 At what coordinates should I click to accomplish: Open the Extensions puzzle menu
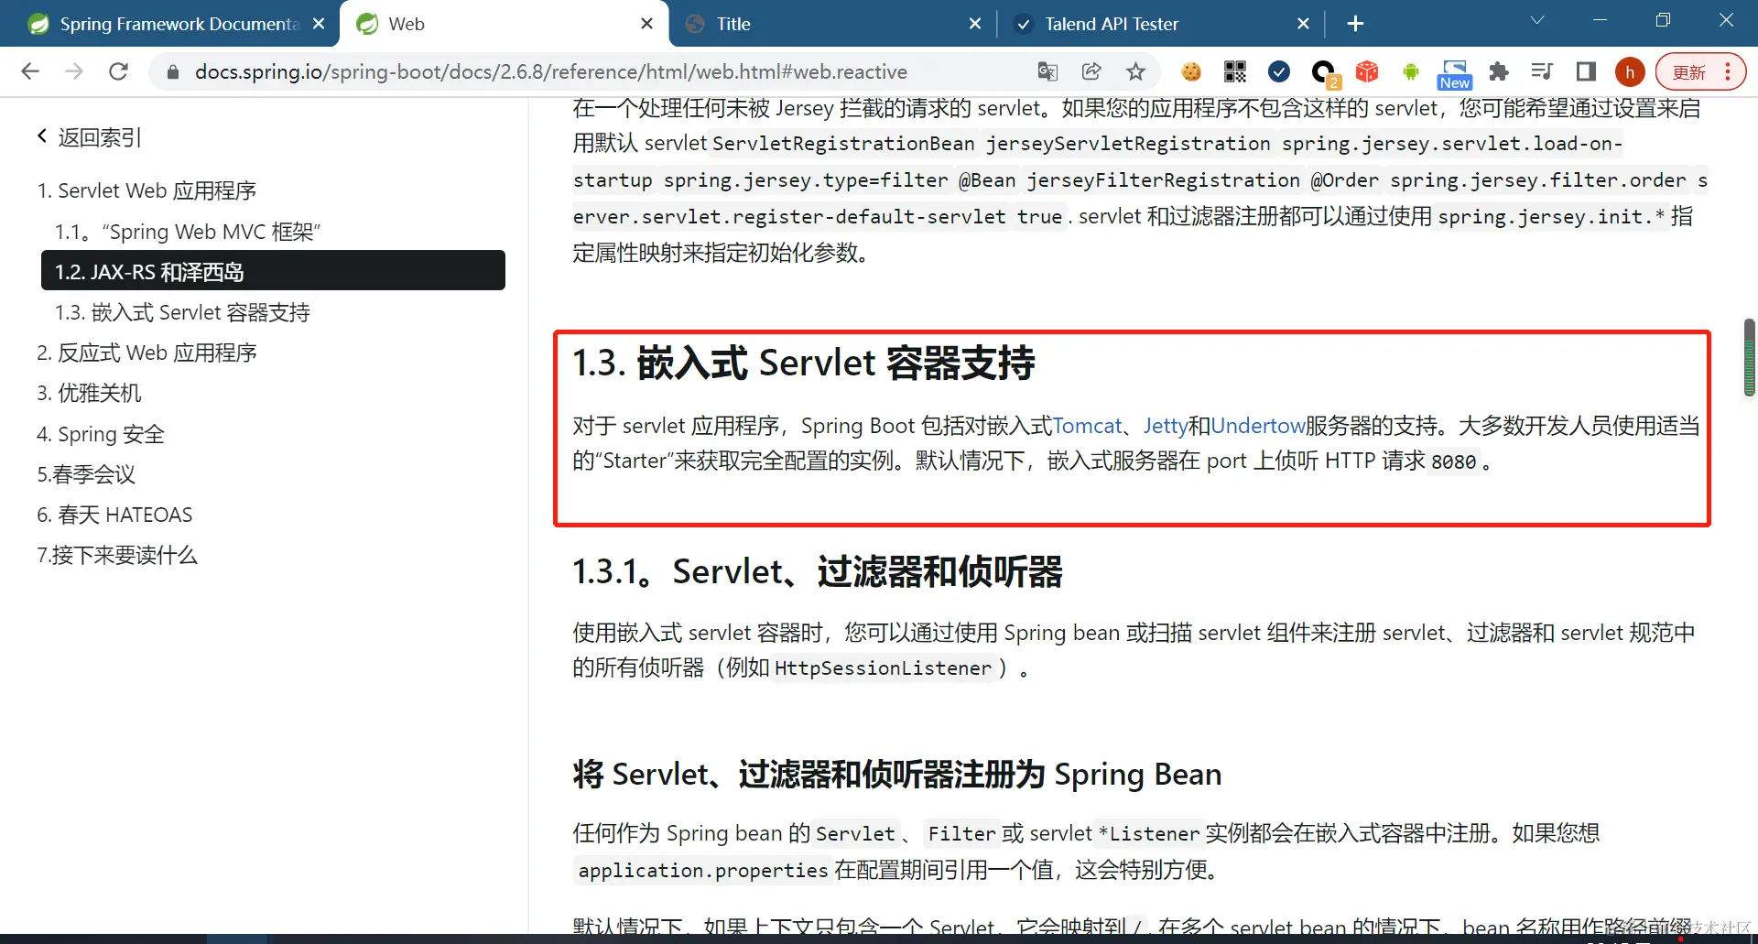(1499, 71)
